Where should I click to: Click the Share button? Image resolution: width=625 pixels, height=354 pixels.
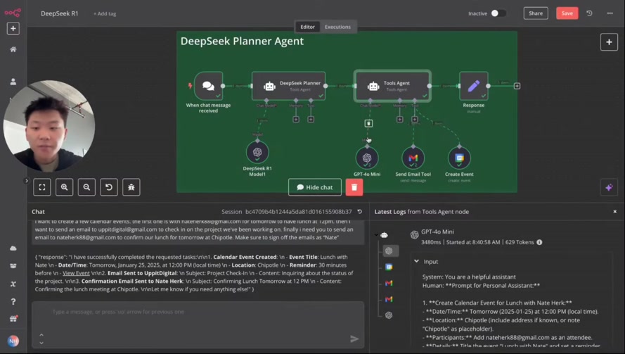(535, 13)
